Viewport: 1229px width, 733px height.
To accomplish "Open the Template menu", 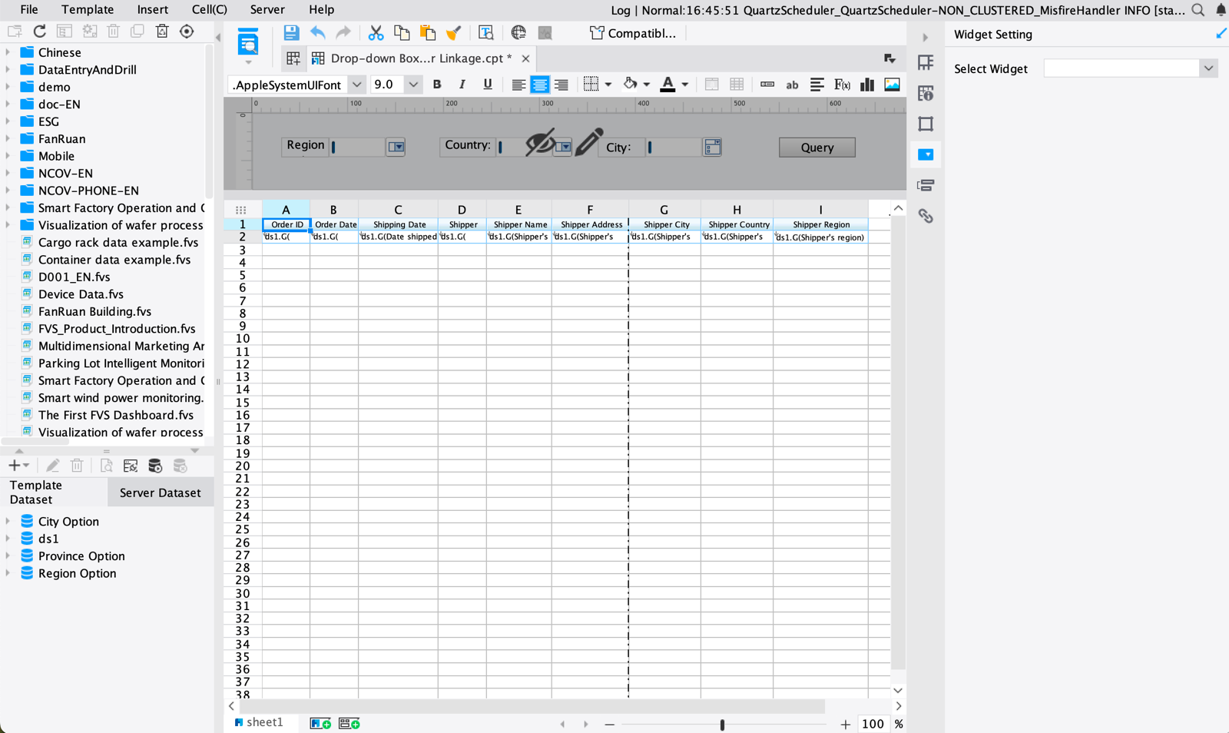I will click(87, 10).
